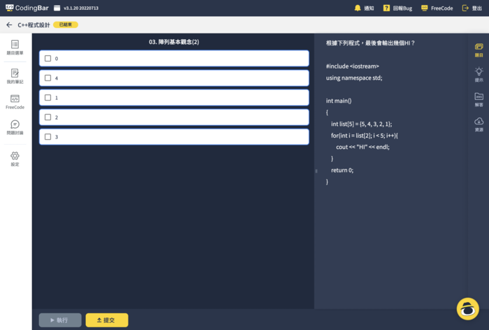Open the 題目選單 question list icon

coord(15,47)
